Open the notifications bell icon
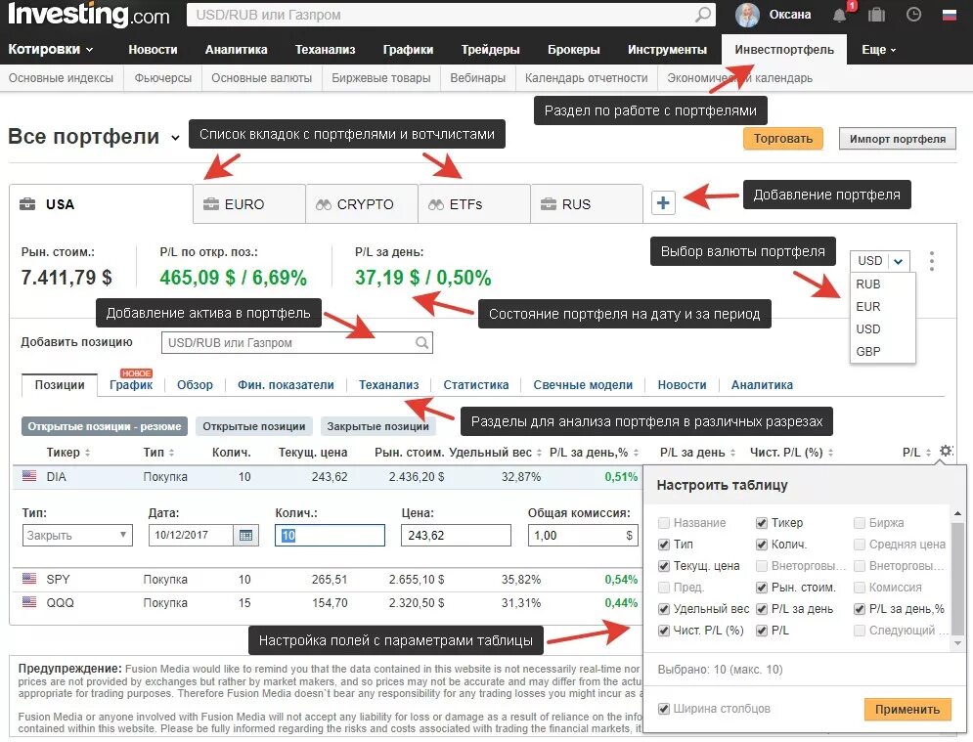Image resolution: width=973 pixels, height=742 pixels. (x=840, y=15)
